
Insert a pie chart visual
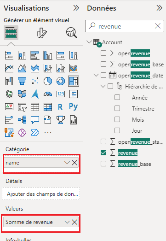coord(48,81)
